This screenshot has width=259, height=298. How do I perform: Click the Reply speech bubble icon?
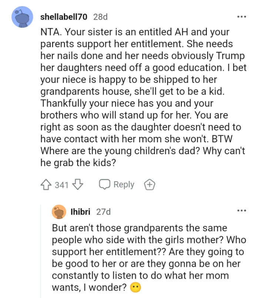(x=105, y=184)
